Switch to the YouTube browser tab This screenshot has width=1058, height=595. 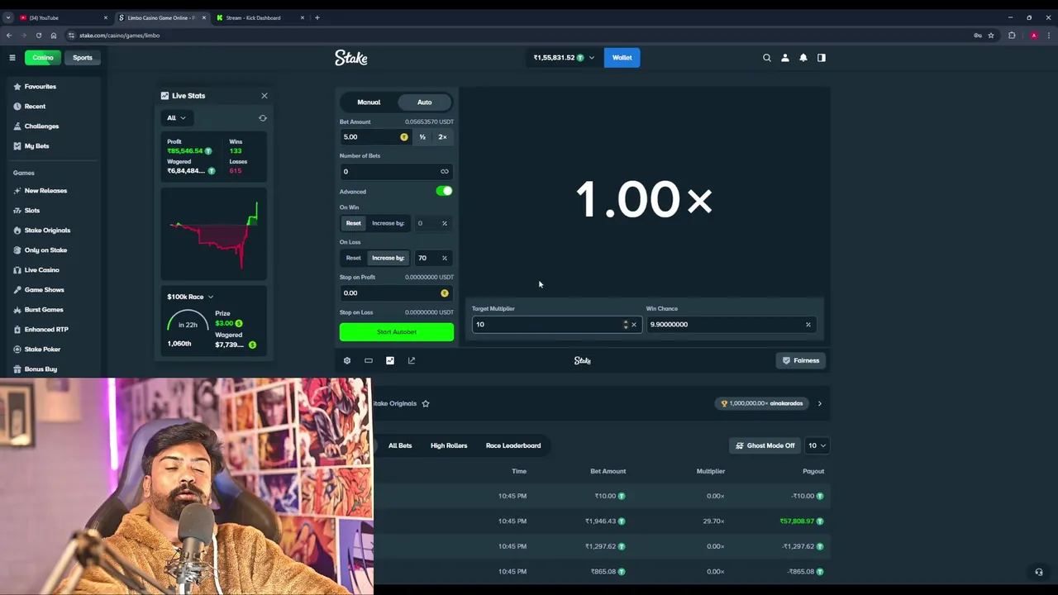pyautogui.click(x=62, y=17)
